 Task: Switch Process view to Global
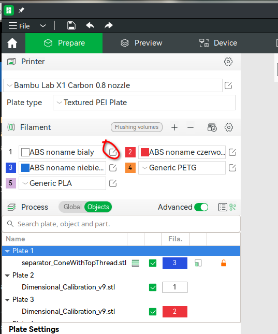click(x=72, y=207)
